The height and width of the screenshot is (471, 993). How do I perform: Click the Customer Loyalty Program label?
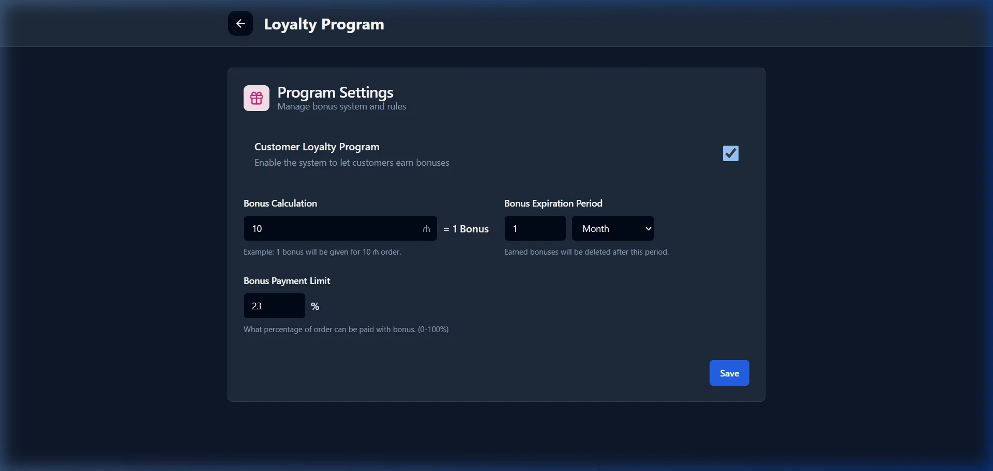[317, 147]
